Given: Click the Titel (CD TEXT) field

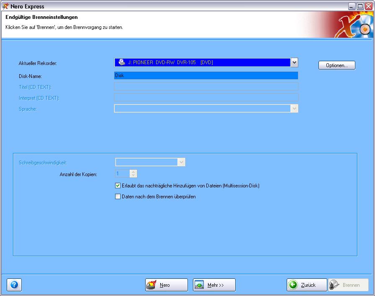Looking at the screenshot, I should tap(206, 86).
